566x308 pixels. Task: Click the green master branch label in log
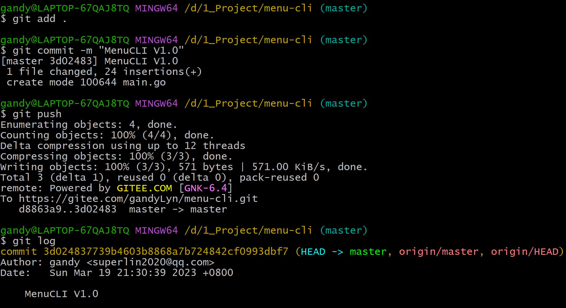[368, 252]
